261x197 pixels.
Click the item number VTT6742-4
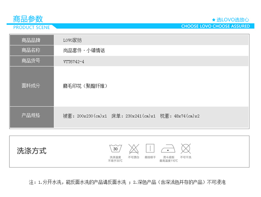(x=73, y=62)
